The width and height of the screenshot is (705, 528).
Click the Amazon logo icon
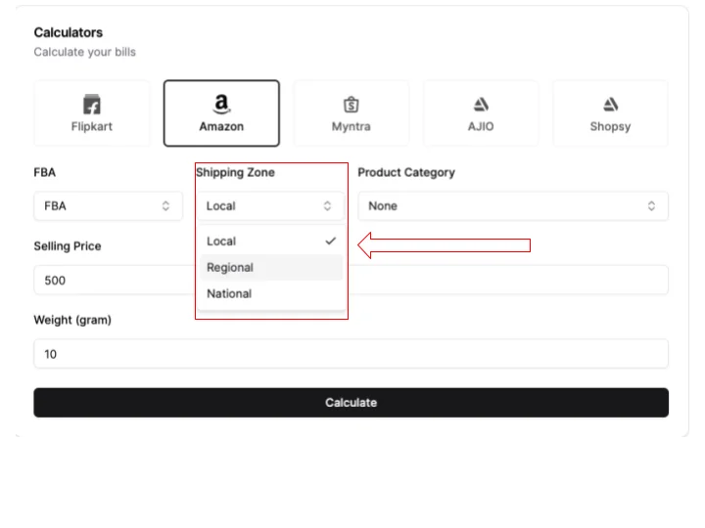pos(221,104)
